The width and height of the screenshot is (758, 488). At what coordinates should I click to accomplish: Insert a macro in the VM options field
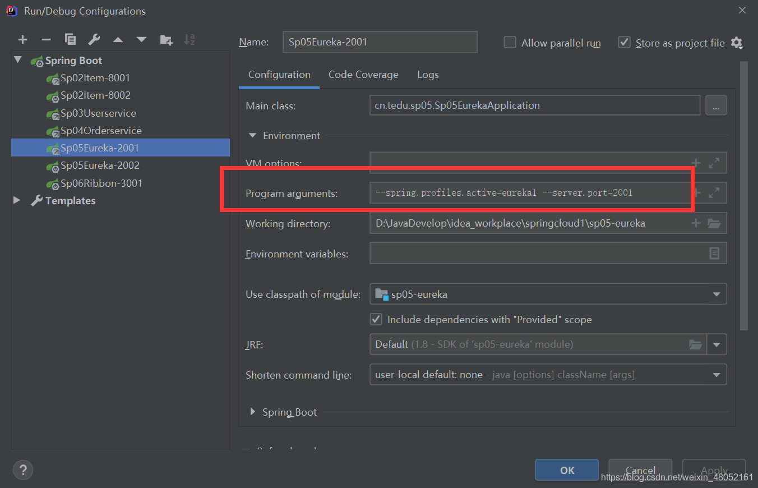point(696,163)
